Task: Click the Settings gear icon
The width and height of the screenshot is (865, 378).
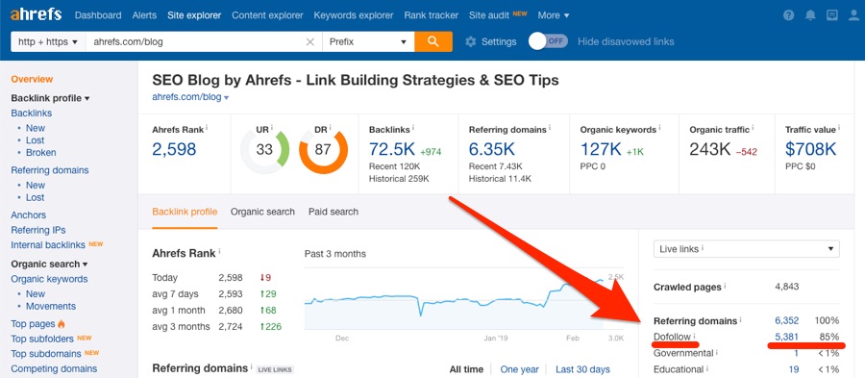Action: tap(471, 41)
